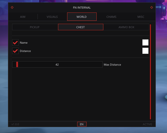
Task: Open the AMMO BOX sub-tab
Action: point(126,27)
